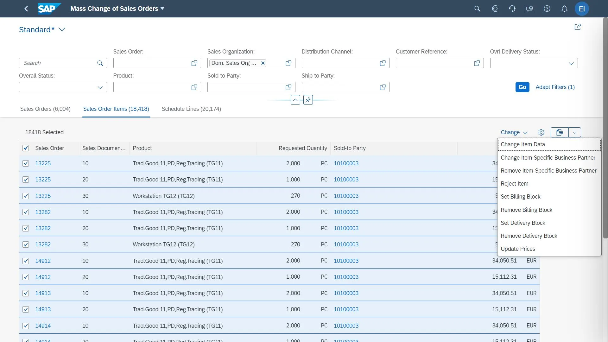Screen dimensions: 608x342
Task: Pin the filter header bar
Action: pyautogui.click(x=308, y=100)
